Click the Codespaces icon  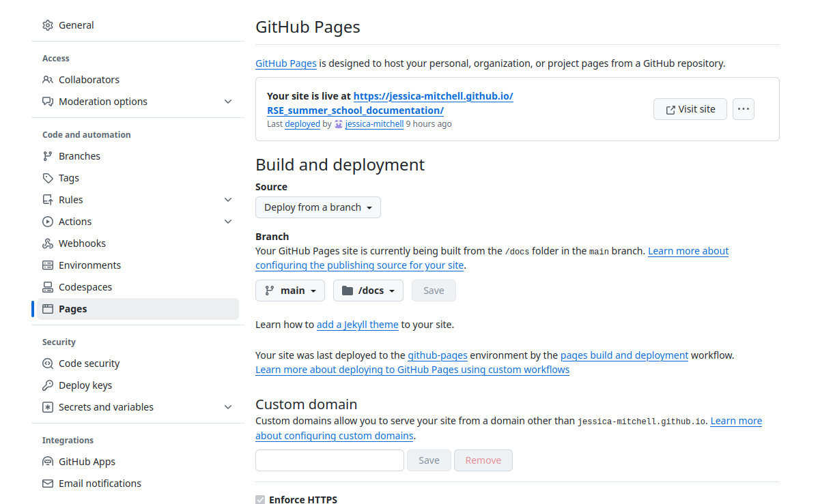point(48,287)
